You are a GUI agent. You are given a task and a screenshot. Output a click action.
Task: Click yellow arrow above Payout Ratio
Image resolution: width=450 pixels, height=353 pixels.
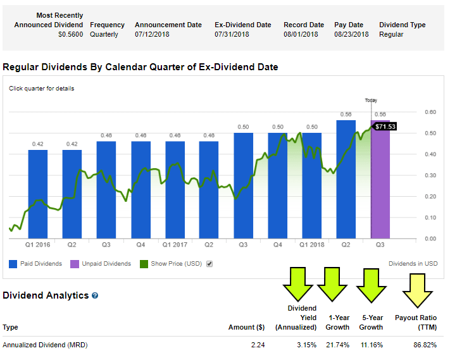click(416, 288)
